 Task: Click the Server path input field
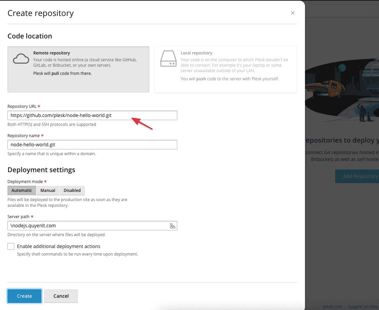[x=88, y=226]
